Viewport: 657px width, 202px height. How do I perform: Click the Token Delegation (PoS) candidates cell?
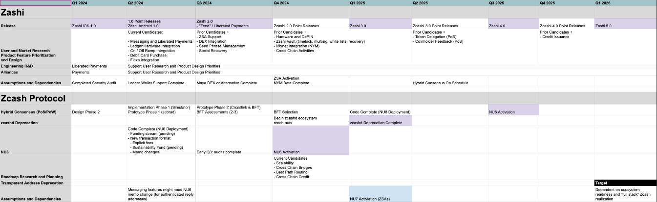450,46
